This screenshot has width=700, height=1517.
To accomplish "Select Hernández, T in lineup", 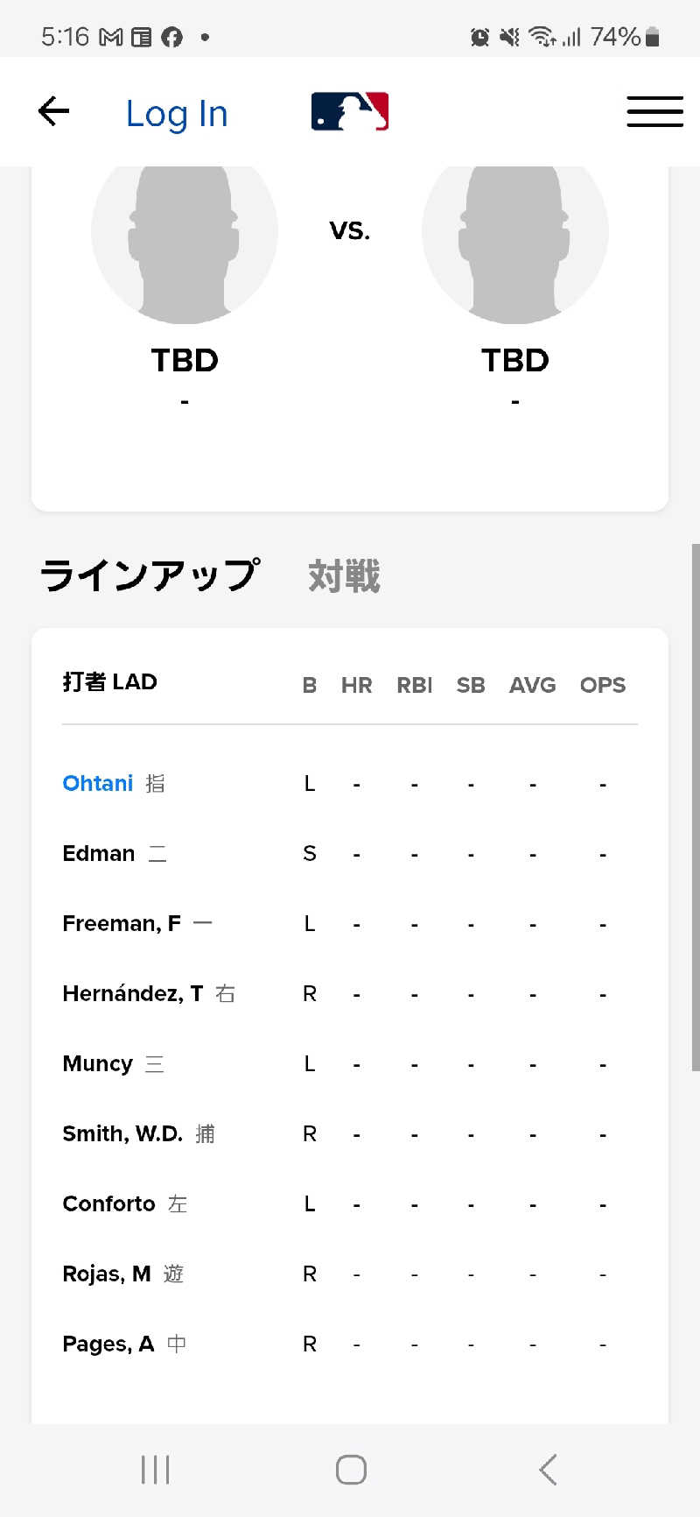I will pos(132,993).
